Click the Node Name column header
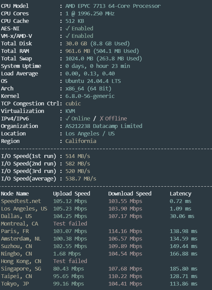Screen dimensions: 212x290 click(15, 194)
